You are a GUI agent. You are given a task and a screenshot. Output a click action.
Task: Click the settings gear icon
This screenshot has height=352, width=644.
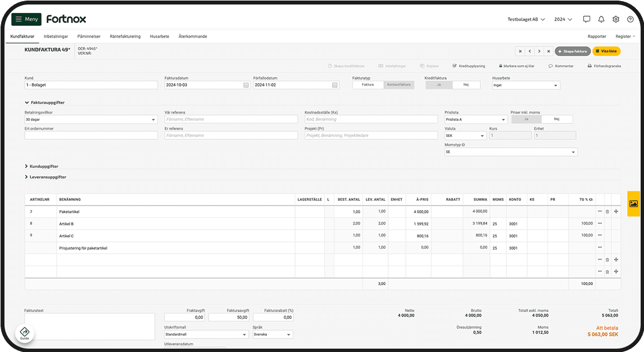click(x=616, y=19)
